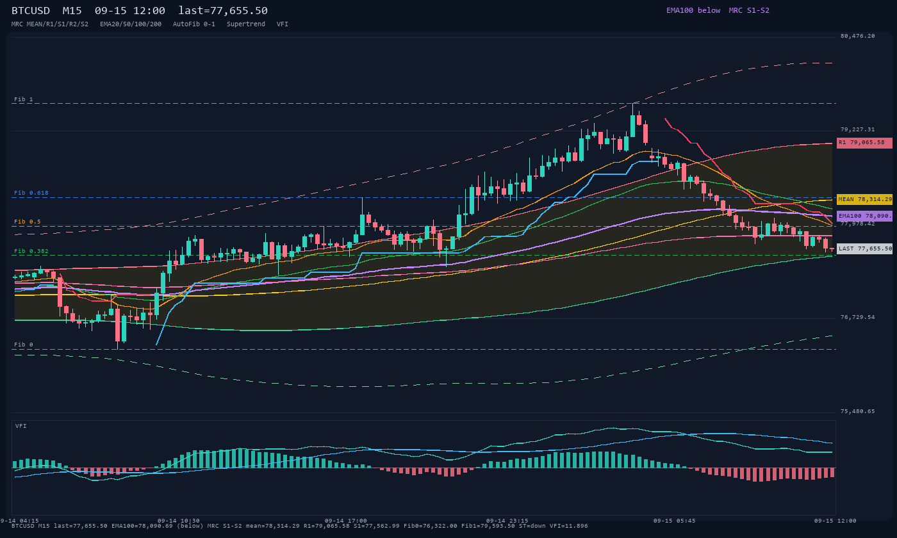Click the M15 timeframe label
Image resolution: width=897 pixels, height=538 pixels.
coord(72,11)
